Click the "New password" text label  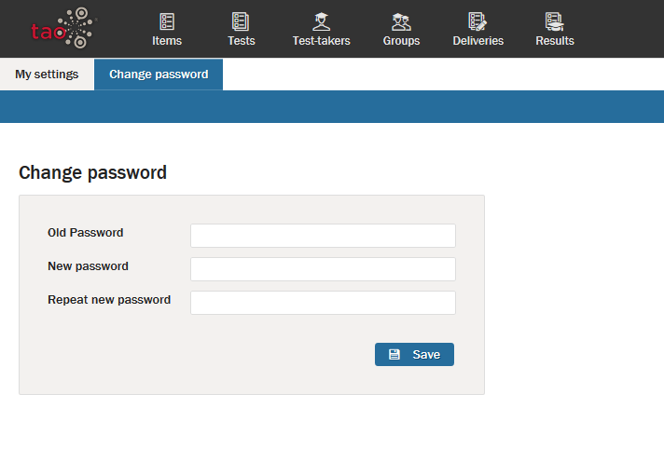tap(89, 266)
